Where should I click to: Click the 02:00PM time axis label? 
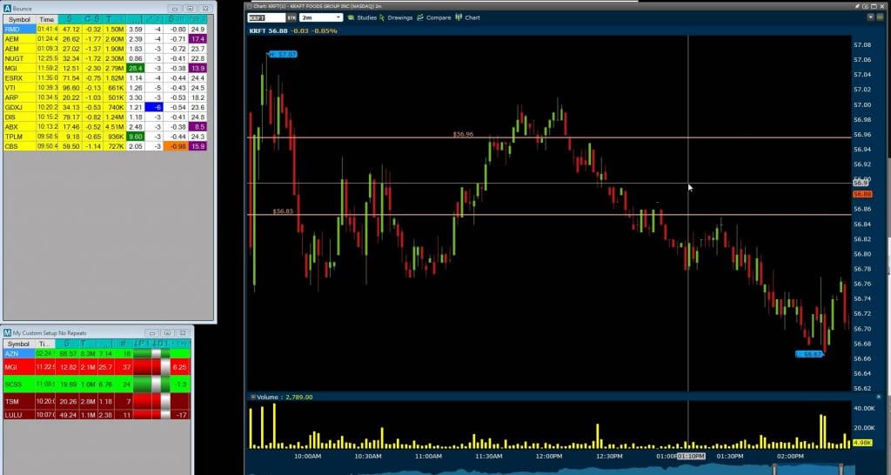(790, 456)
